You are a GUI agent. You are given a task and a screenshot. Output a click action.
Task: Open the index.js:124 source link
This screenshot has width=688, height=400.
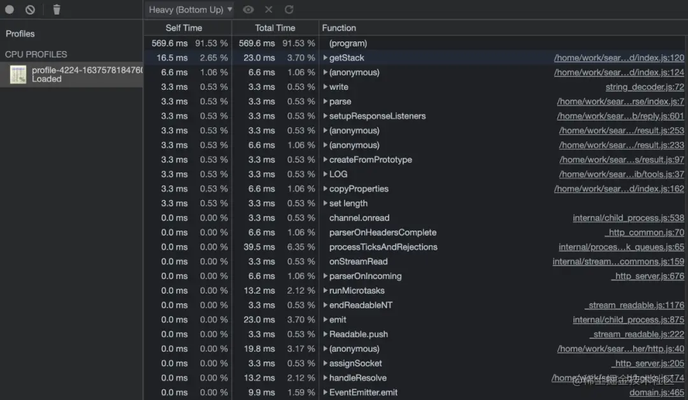619,72
